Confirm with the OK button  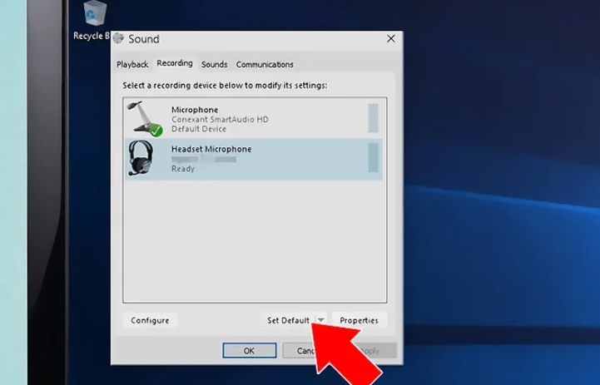point(248,351)
